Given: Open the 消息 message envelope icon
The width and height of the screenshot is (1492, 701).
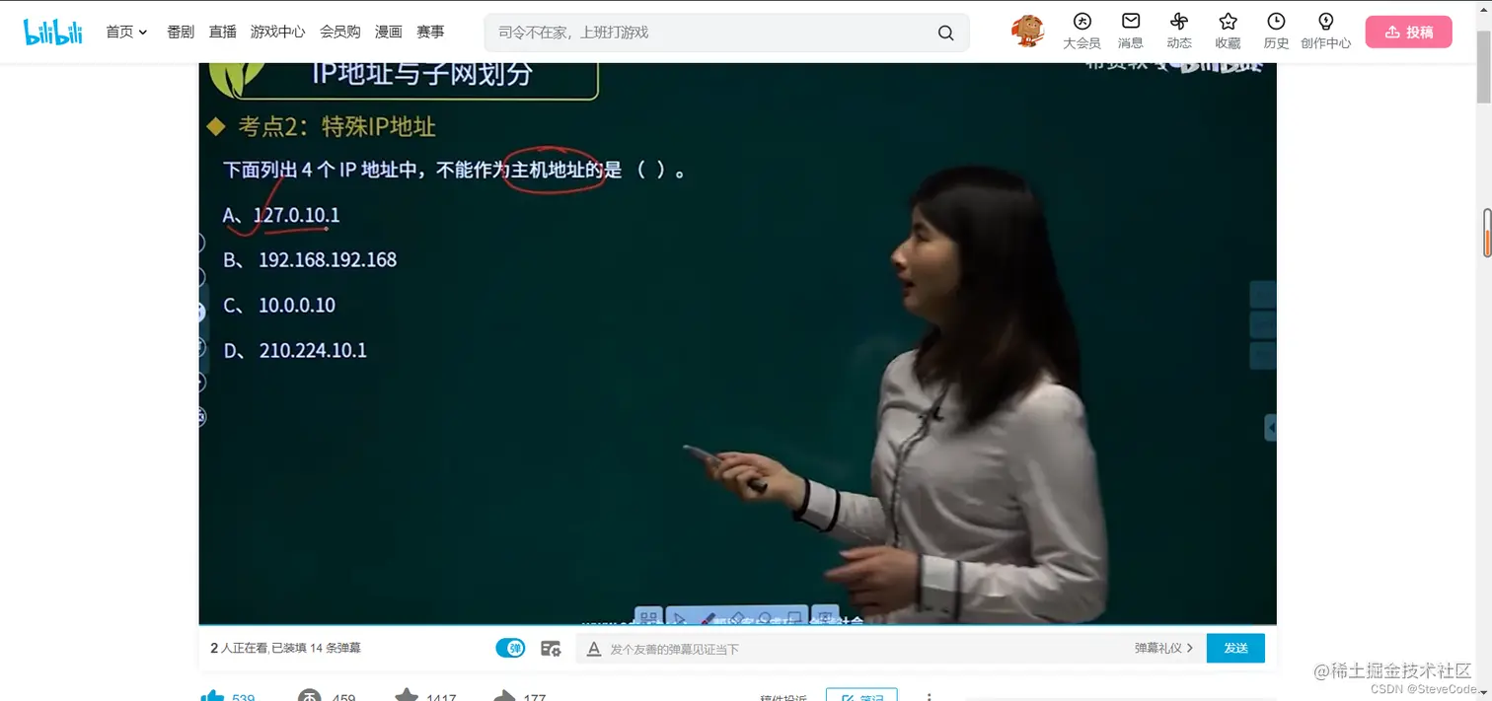Looking at the screenshot, I should click(1129, 22).
